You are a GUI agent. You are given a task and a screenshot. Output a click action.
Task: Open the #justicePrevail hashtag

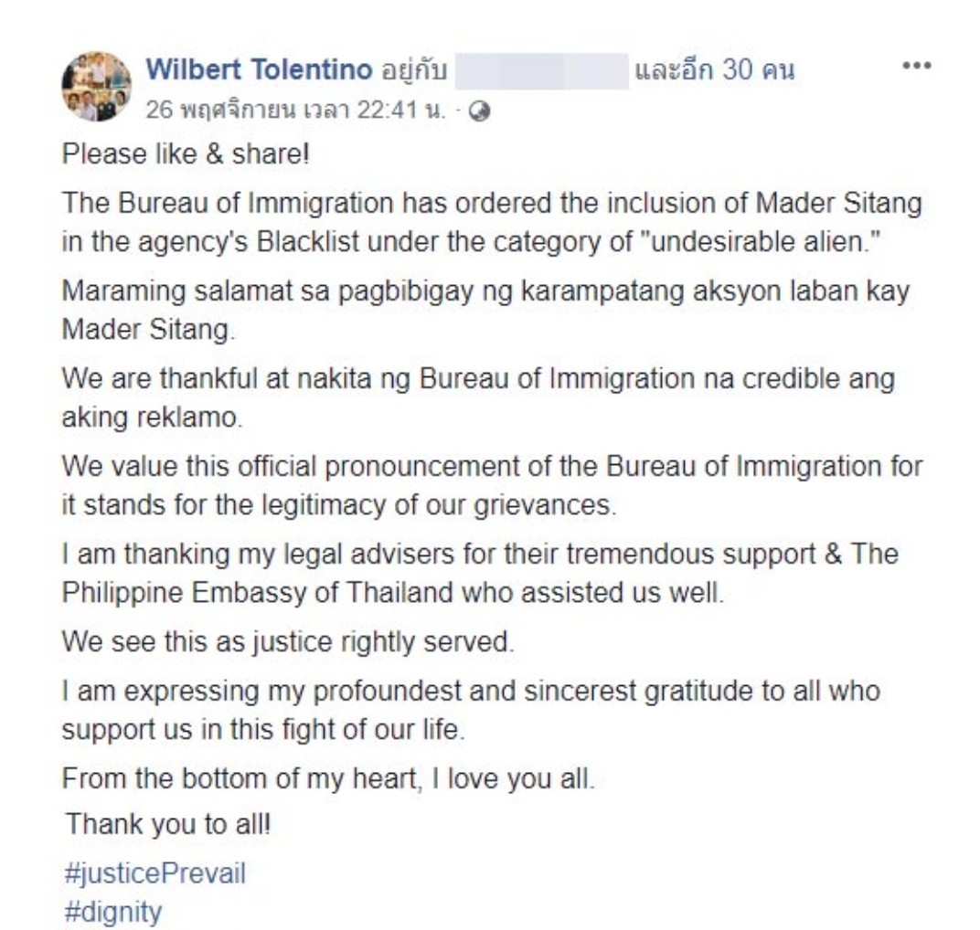[155, 873]
